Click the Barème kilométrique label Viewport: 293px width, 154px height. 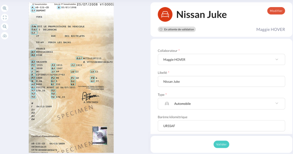point(172,117)
